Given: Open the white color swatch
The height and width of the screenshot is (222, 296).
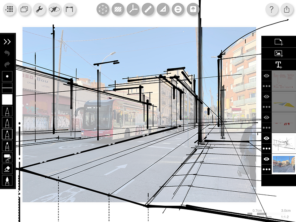Looking at the screenshot, I should (x=7, y=100).
